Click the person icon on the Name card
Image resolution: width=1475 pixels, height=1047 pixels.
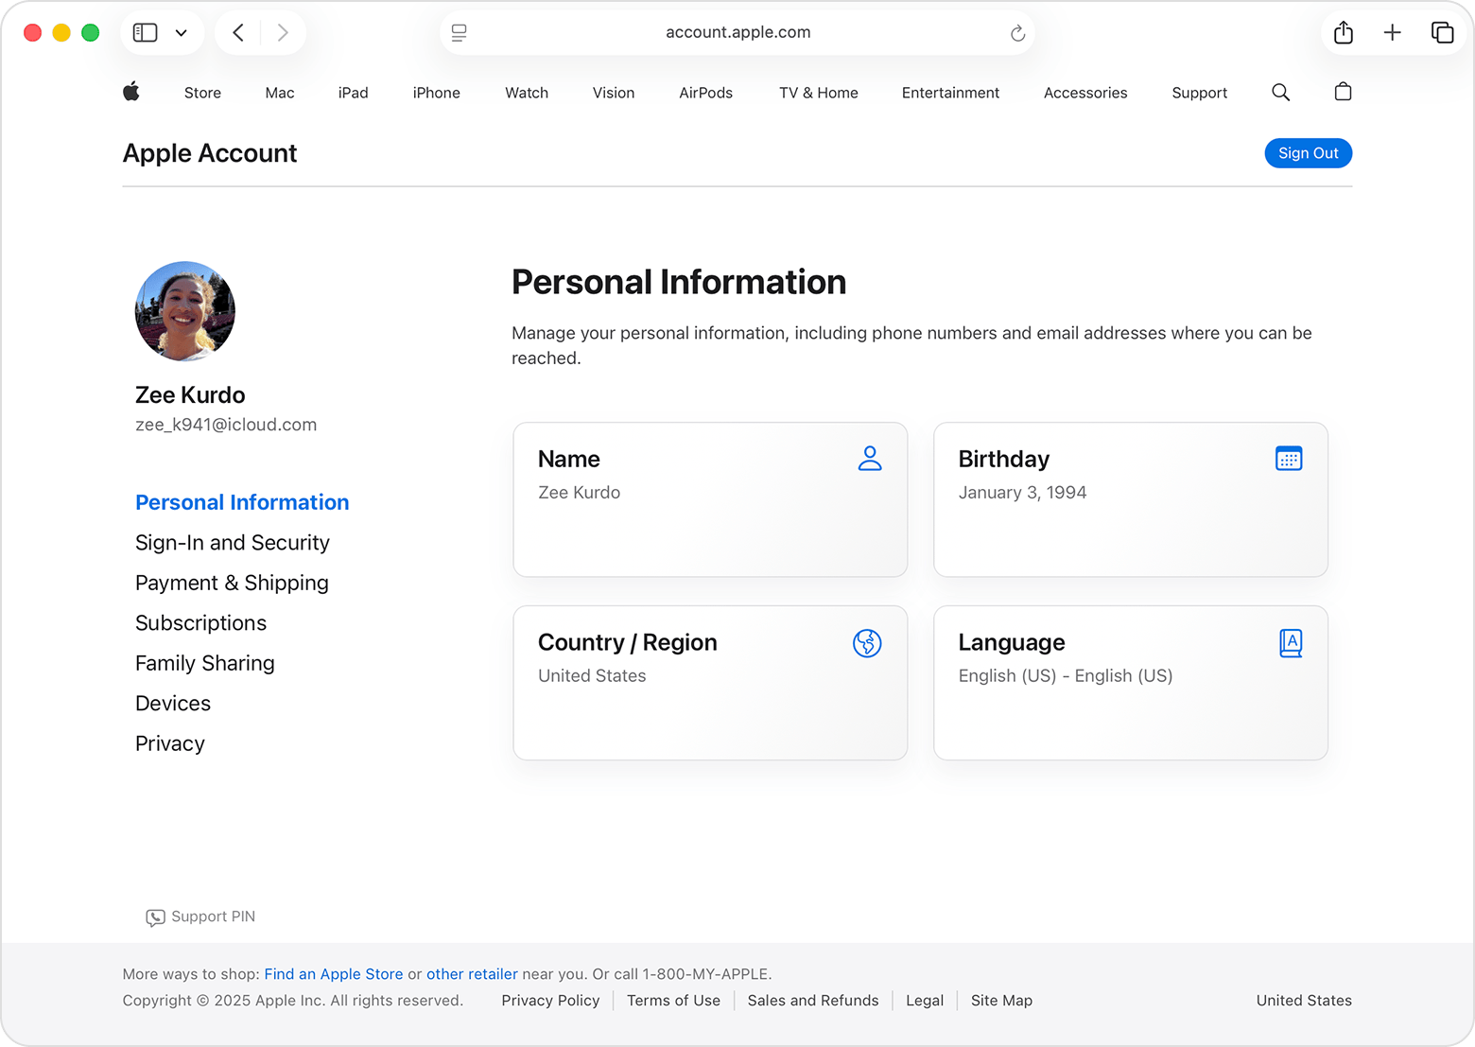[x=869, y=458]
